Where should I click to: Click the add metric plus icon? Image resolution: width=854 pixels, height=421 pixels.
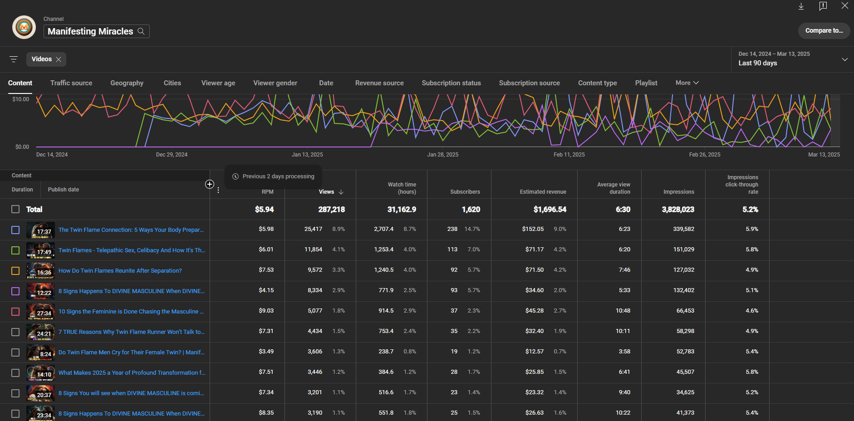(x=210, y=184)
